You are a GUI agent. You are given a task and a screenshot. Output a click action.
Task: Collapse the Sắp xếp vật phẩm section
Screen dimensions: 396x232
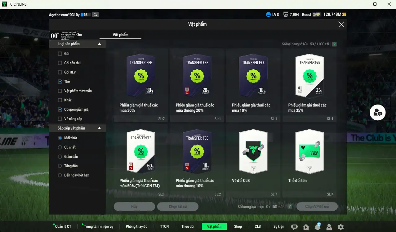point(100,128)
